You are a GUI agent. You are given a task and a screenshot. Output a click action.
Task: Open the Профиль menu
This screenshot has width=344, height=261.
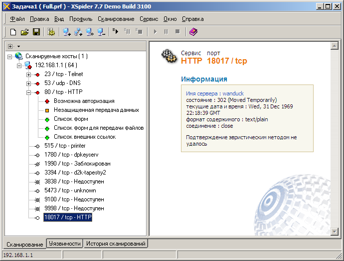[x=81, y=19]
